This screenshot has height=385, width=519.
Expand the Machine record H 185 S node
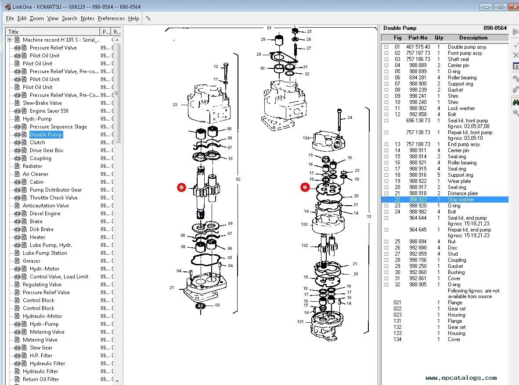tap(10, 39)
